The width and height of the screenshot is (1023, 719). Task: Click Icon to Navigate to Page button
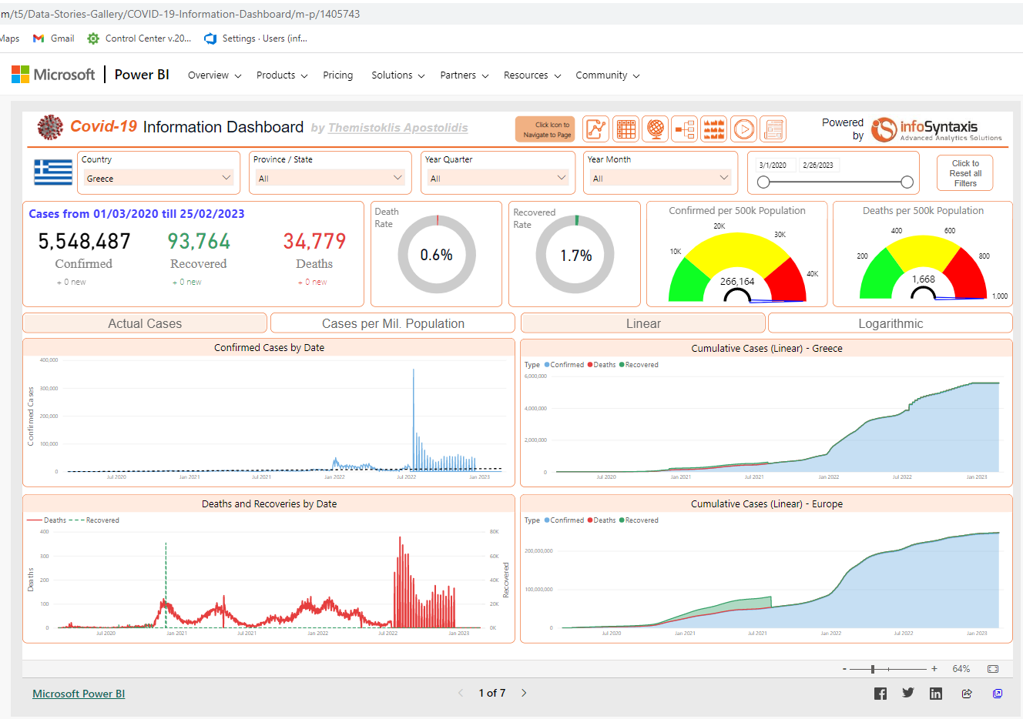(x=545, y=129)
